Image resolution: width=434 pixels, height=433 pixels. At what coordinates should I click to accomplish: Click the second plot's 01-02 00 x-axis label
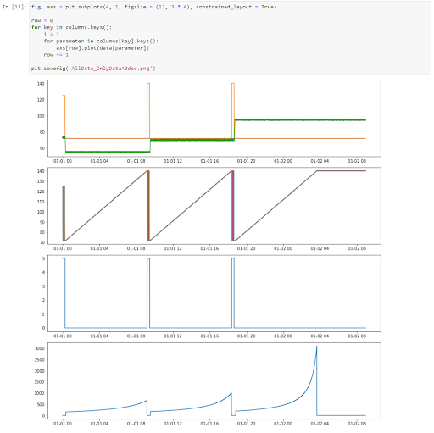[x=283, y=248]
